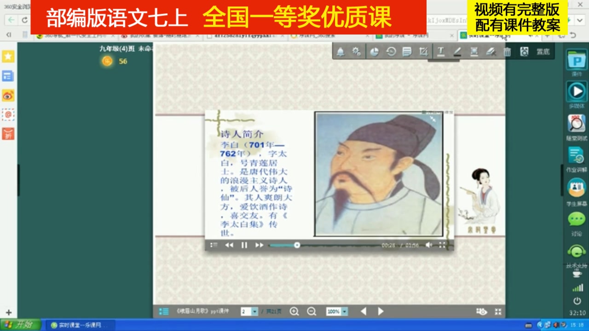Click the orange shopping sidebar icon
This screenshot has width=589, height=331.
8,134
